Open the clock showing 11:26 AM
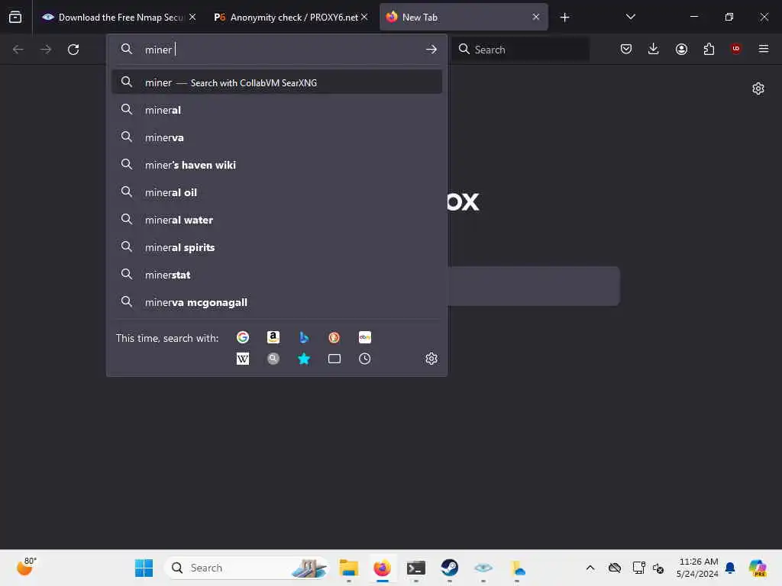The image size is (782, 586). pos(698,568)
